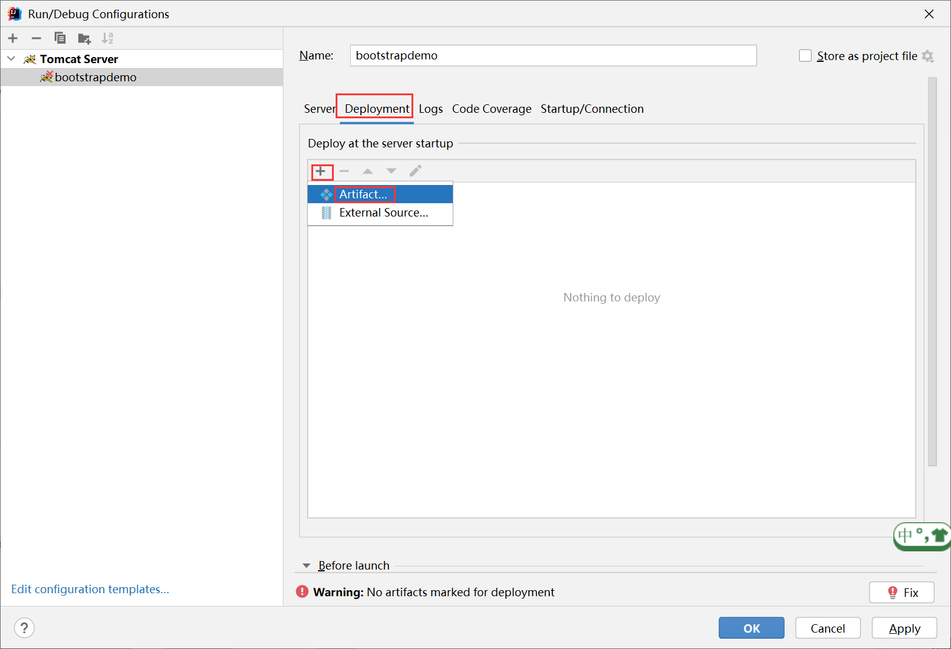Image resolution: width=951 pixels, height=649 pixels.
Task: Add new configuration with plus icon
Action: pyautogui.click(x=13, y=38)
